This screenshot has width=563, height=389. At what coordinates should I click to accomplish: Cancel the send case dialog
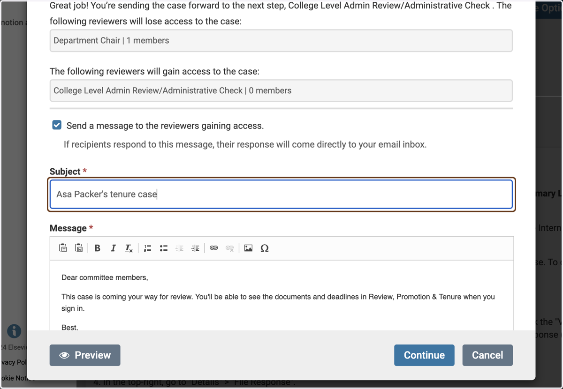coord(487,355)
